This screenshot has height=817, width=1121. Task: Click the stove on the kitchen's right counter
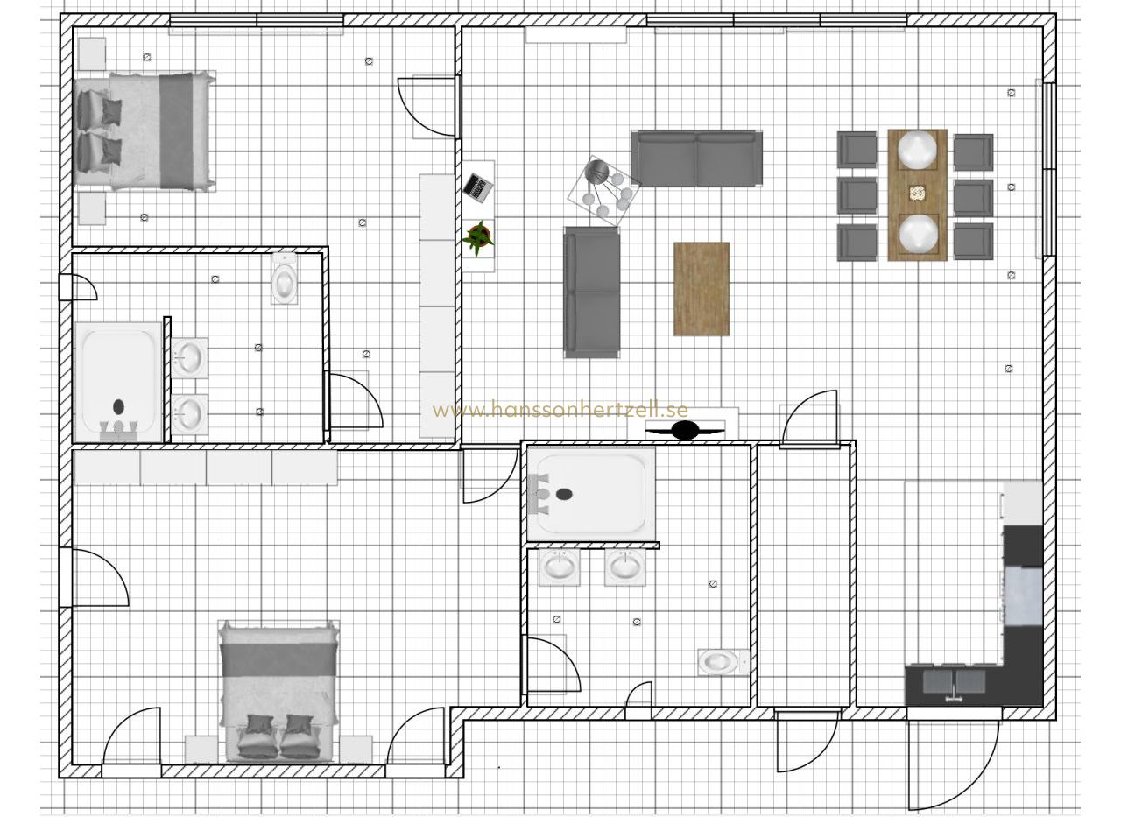click(1023, 595)
